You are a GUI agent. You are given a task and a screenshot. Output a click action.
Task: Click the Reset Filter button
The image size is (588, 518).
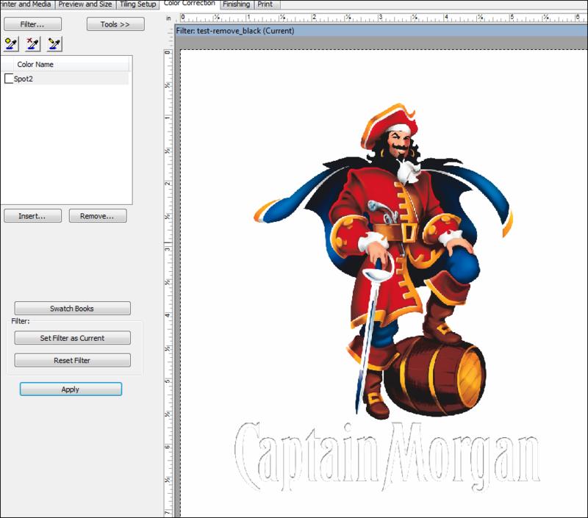[x=72, y=361]
